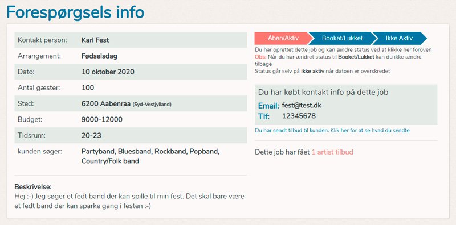This screenshot has width=456, height=225.
Task: Click the email address fest@test.dk
Action: (x=302, y=106)
